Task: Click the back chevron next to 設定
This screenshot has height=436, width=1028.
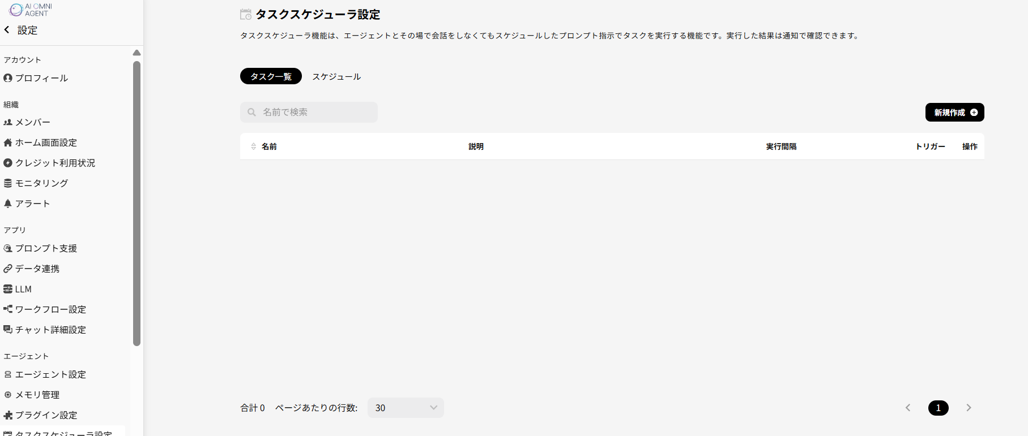Action: 7,30
